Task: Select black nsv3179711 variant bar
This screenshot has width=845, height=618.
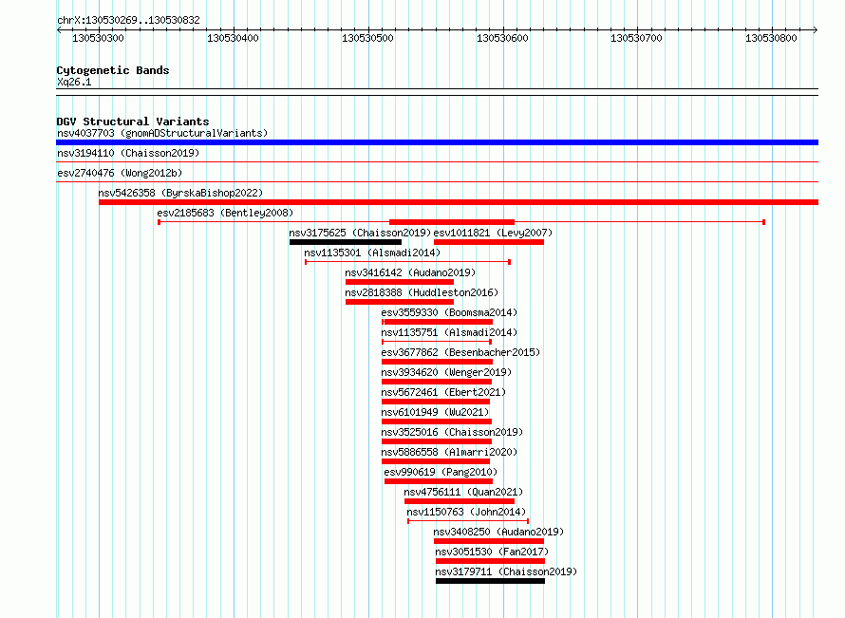Action: point(491,581)
